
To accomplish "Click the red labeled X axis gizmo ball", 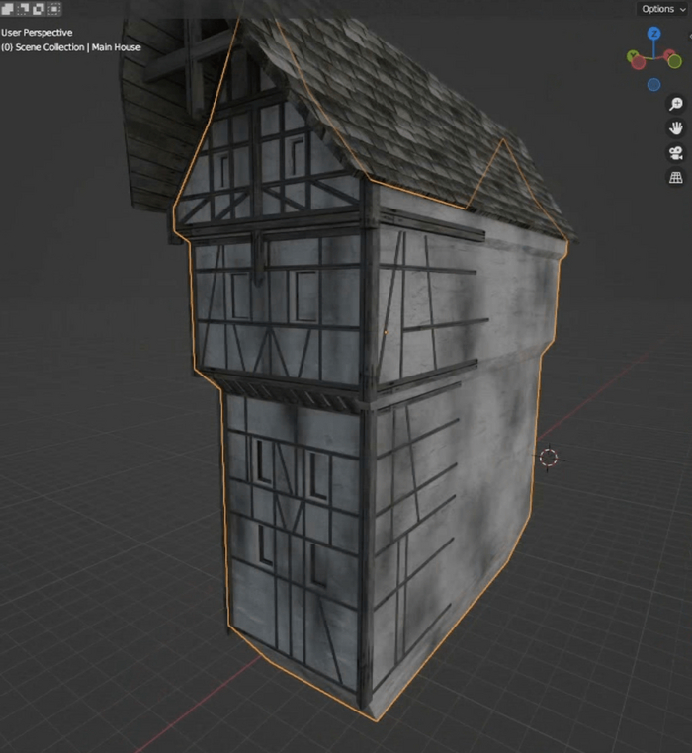I will (x=668, y=54).
